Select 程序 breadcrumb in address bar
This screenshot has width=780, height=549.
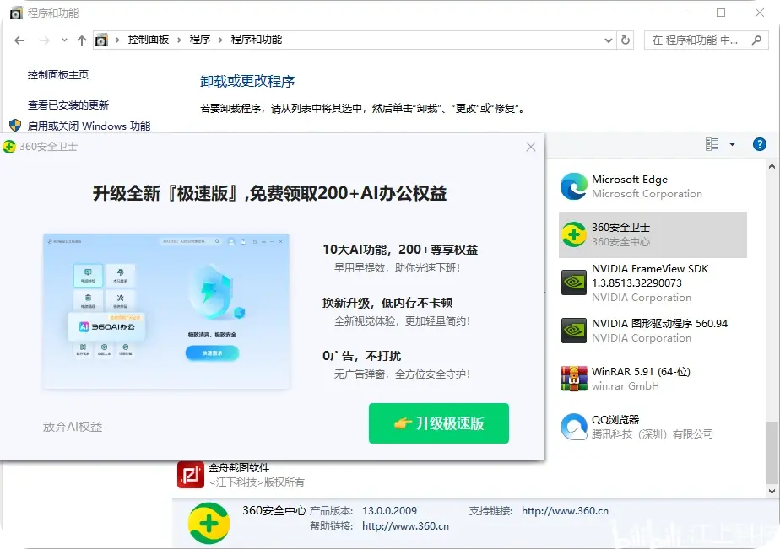(200, 40)
